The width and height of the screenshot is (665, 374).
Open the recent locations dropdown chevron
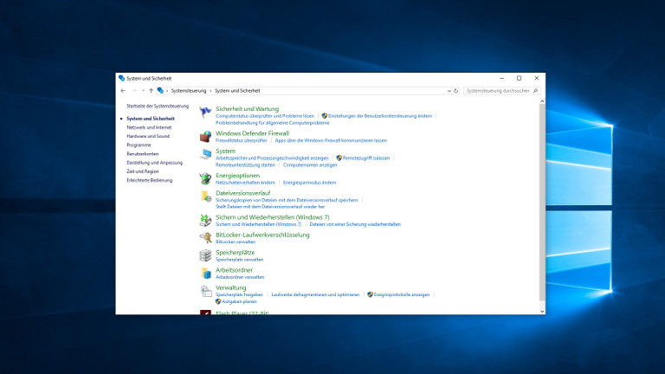[142, 90]
